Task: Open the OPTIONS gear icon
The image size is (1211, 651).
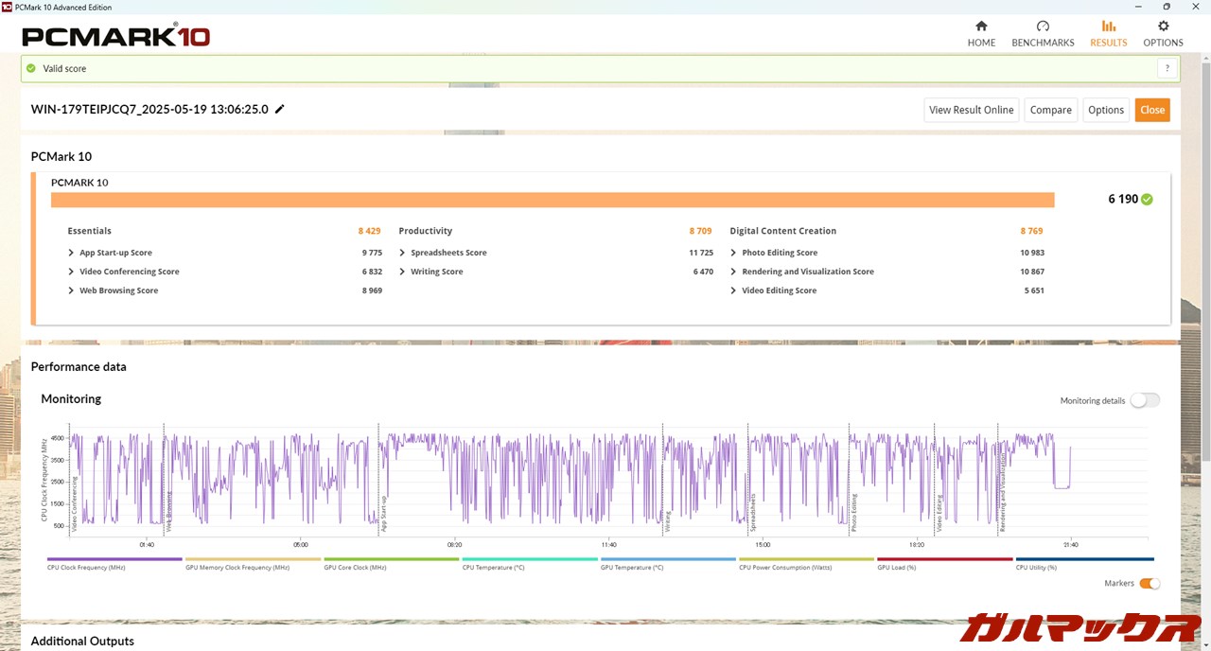Action: (1163, 26)
